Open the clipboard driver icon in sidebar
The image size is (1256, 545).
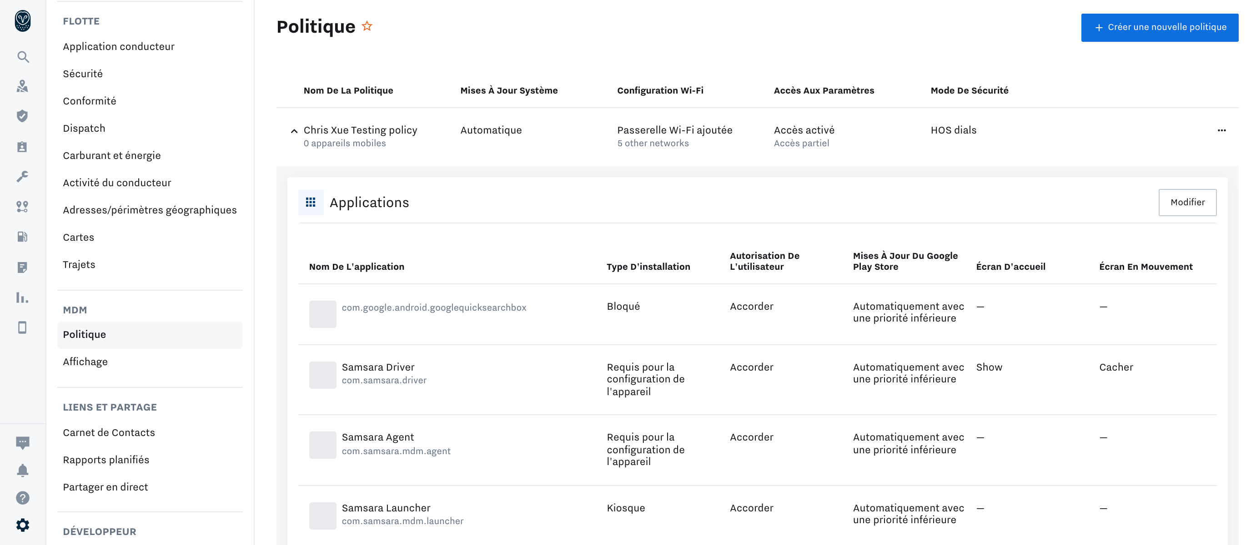click(22, 147)
